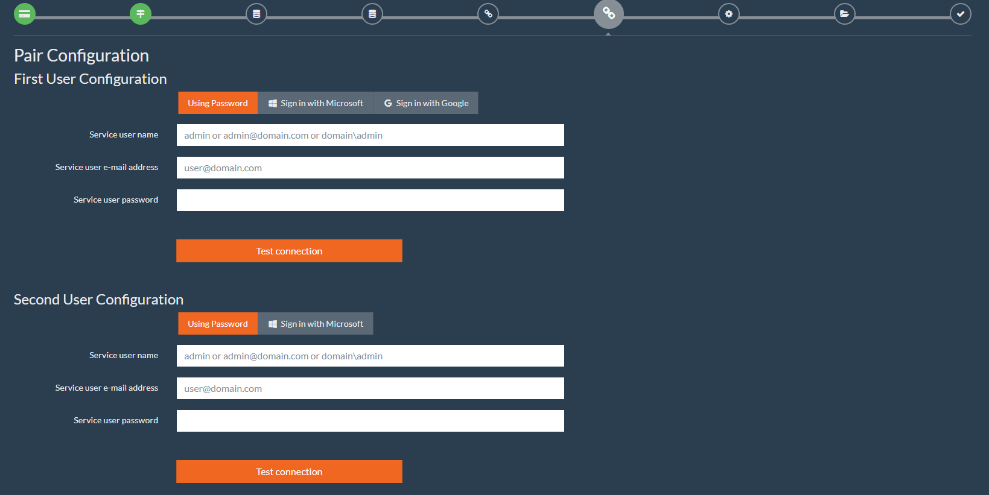The image size is (989, 495).
Task: Focus second user Service user password field
Action: click(370, 421)
